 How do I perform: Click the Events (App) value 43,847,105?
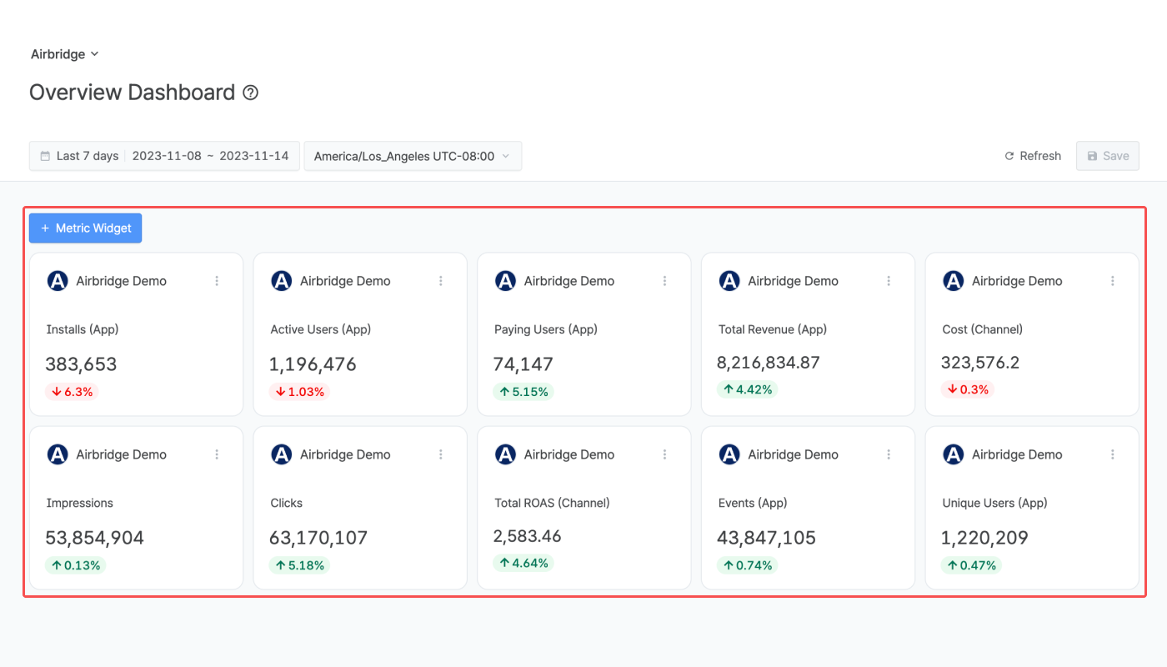[x=766, y=538]
